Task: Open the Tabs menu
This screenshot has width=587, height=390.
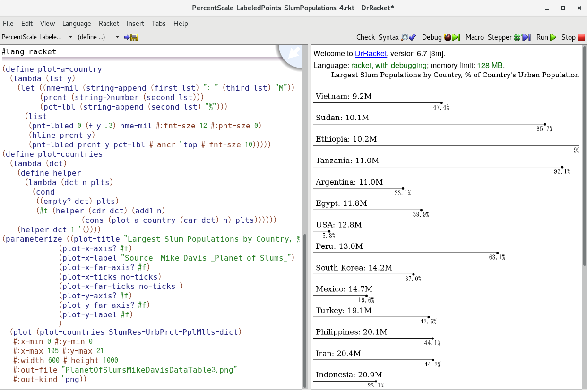Action: 158,23
